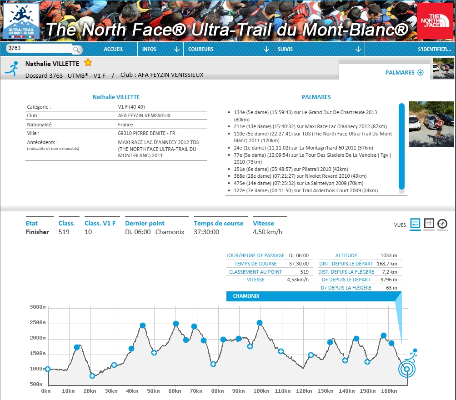Click the palmares list blue scrollbar

click(x=401, y=147)
